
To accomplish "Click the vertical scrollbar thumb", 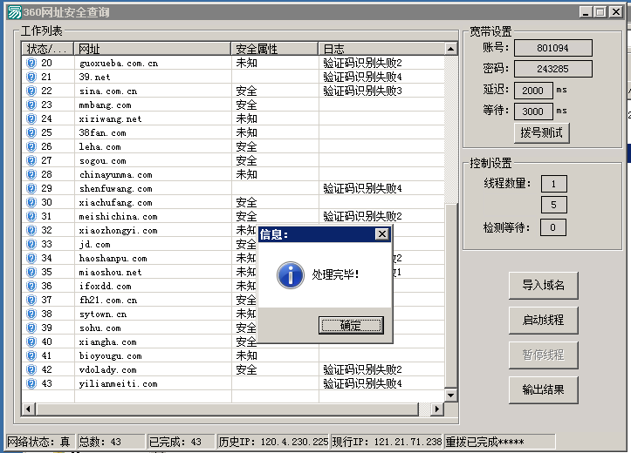I will [x=451, y=296].
